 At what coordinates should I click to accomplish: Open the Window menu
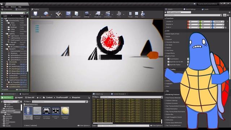pos(13,7)
